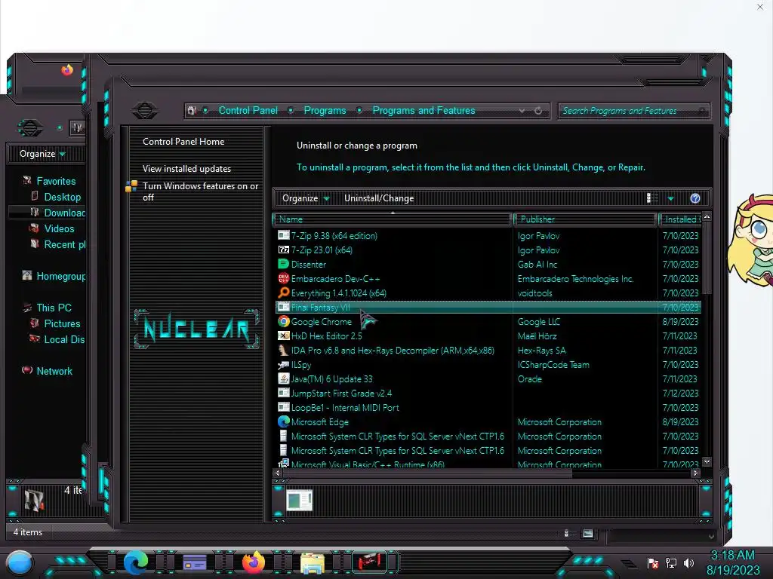Sort by the Publisher column header
773x579 pixels.
pos(585,219)
